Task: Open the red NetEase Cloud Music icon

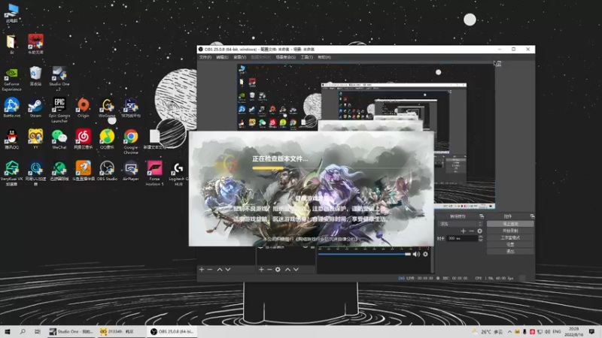Action: (x=83, y=139)
